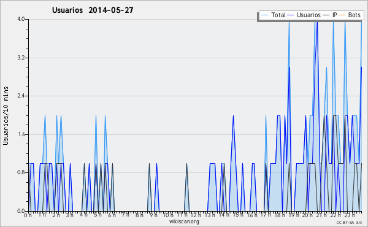The height and width of the screenshot is (227, 368).
Task: Click the y-axis value 4.0
Action: [x=21, y=19]
